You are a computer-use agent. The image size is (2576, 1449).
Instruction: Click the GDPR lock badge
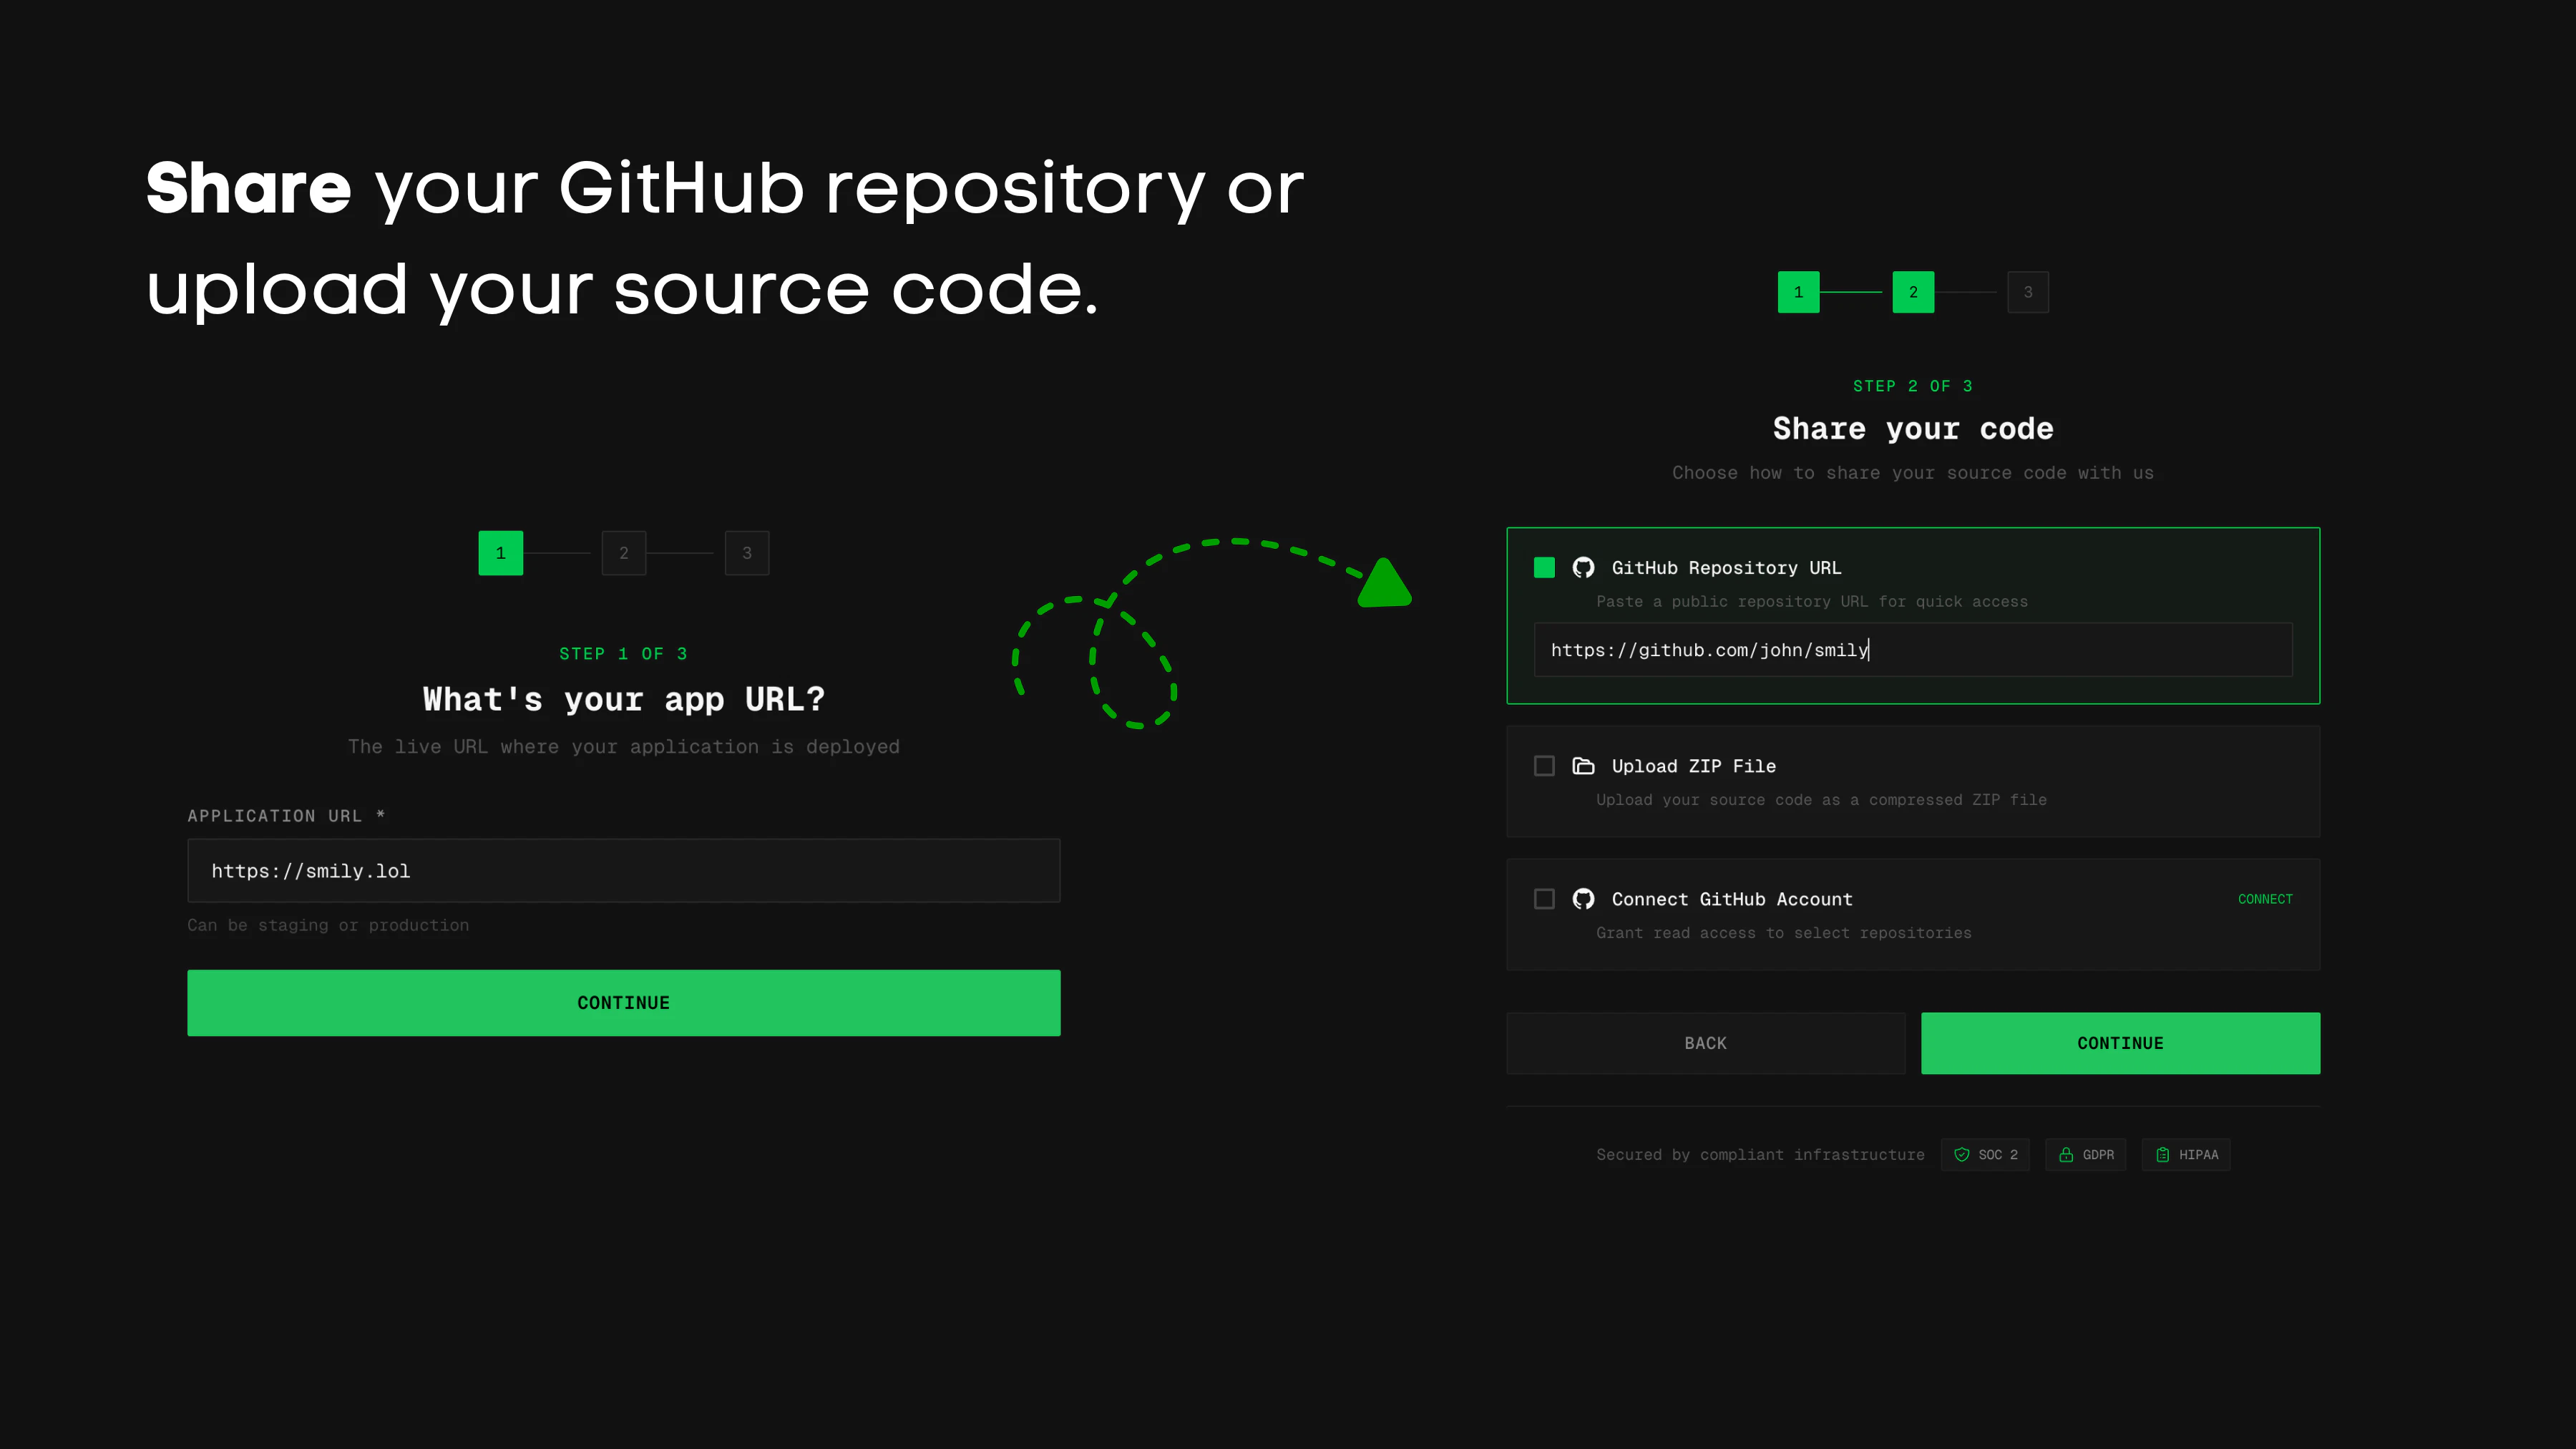click(x=2086, y=1155)
